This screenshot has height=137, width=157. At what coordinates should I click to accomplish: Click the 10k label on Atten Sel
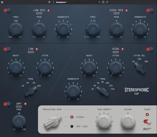[139, 59]
